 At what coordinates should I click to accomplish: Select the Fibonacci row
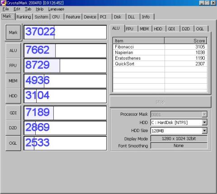click(160, 47)
